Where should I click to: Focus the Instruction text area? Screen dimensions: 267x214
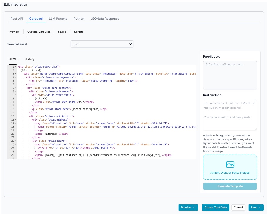(x=230, y=115)
